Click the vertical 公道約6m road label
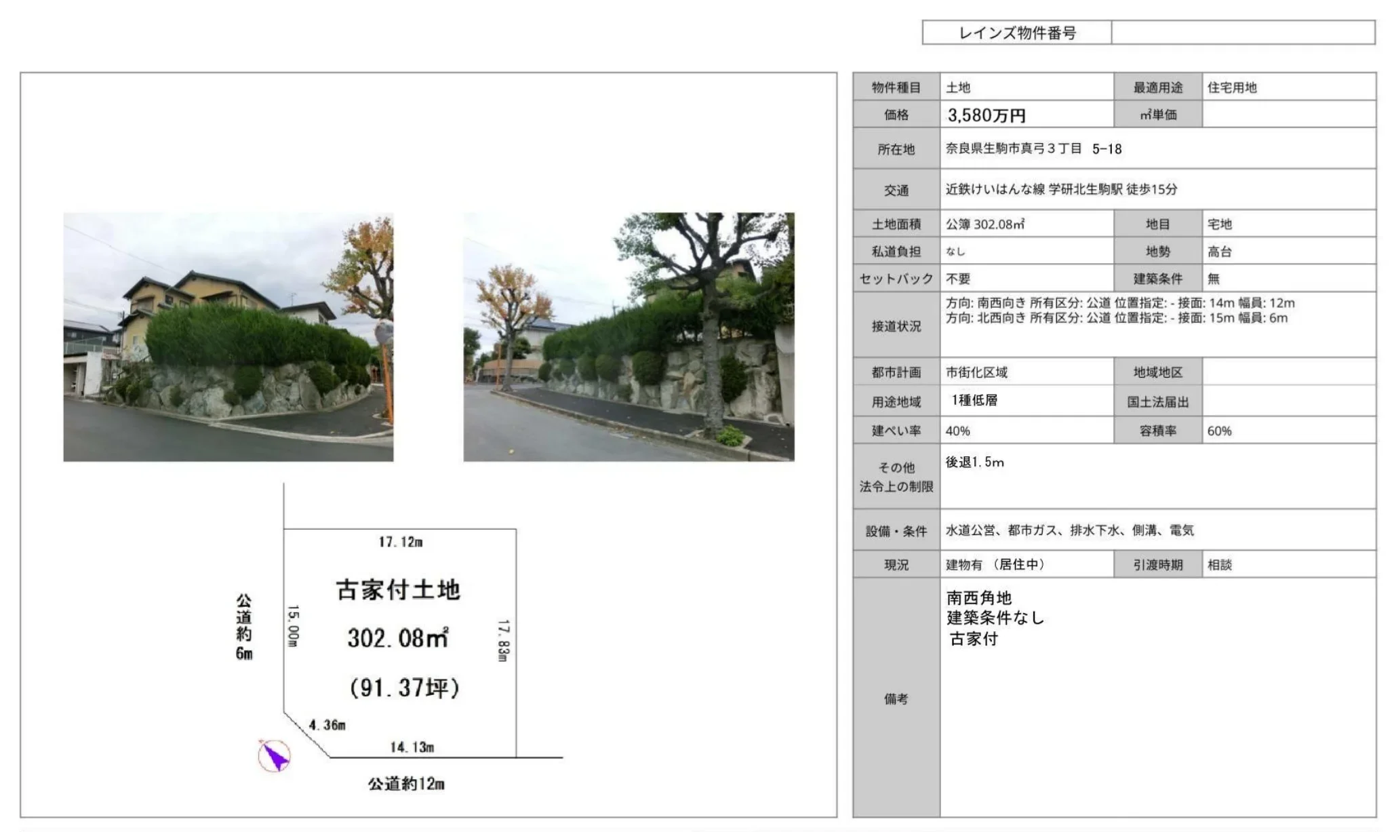Viewport: 1394px width, 832px height. click(x=244, y=627)
